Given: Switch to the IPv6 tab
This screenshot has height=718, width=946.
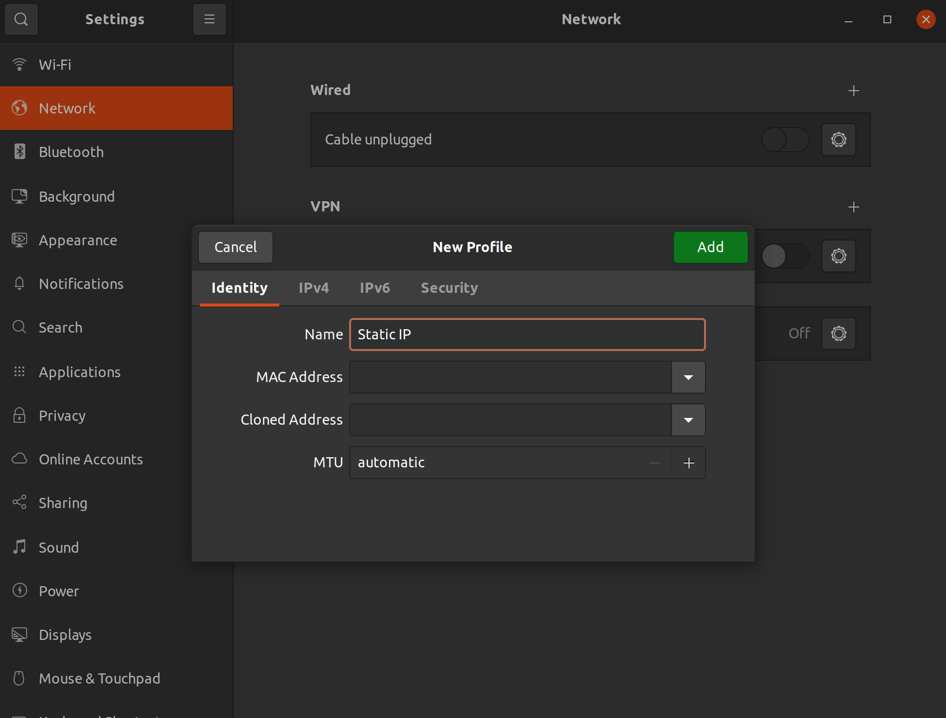Looking at the screenshot, I should pyautogui.click(x=375, y=288).
